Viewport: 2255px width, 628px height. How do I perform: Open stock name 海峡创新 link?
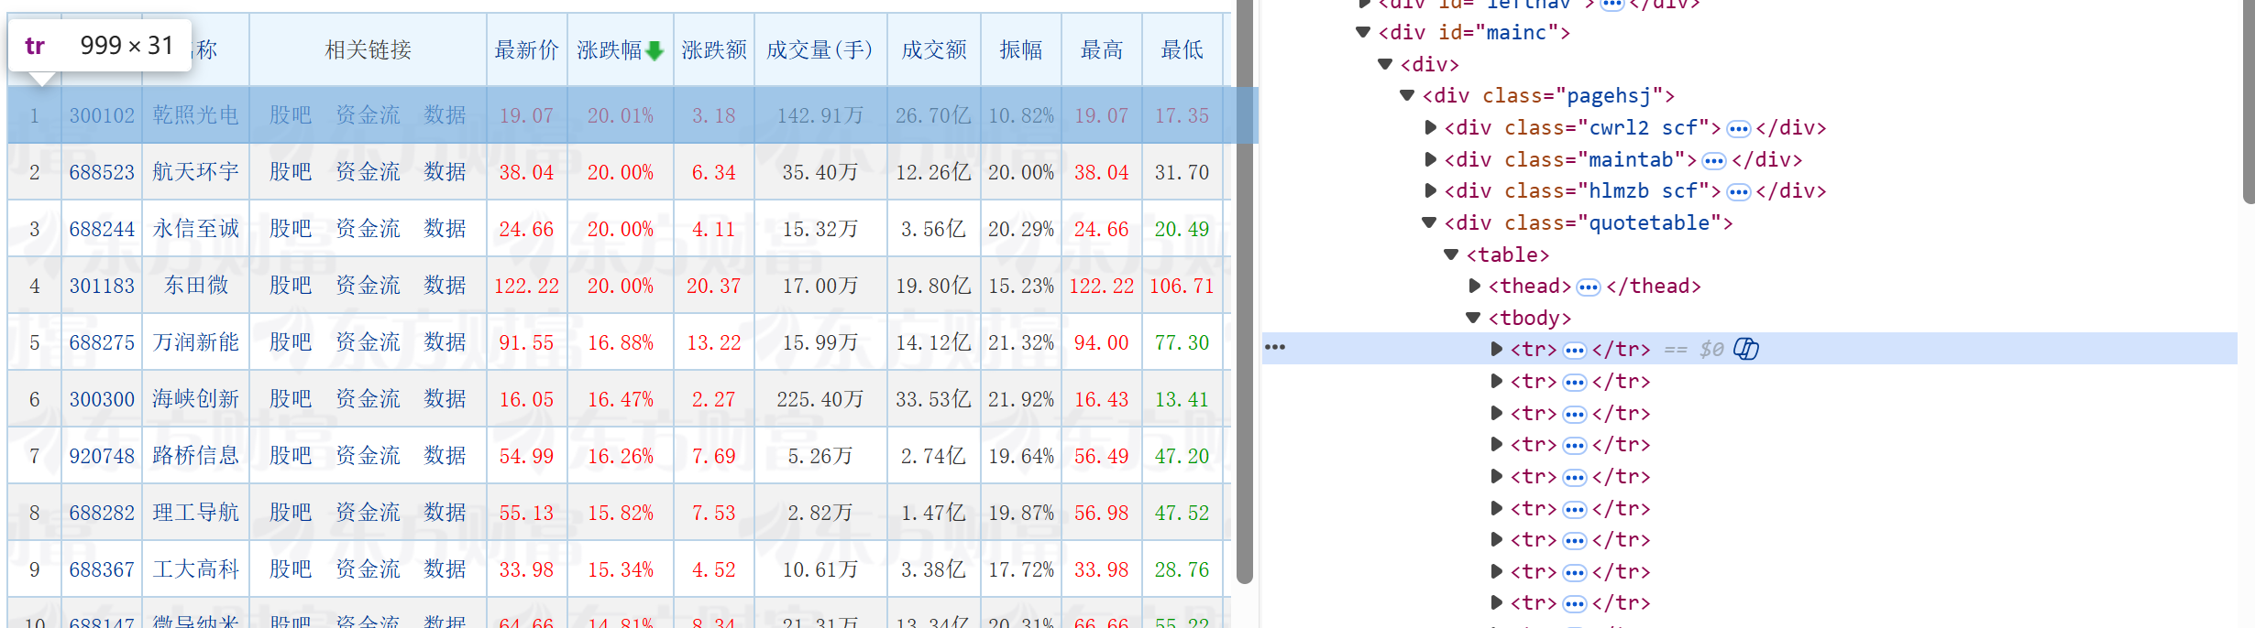coord(195,399)
